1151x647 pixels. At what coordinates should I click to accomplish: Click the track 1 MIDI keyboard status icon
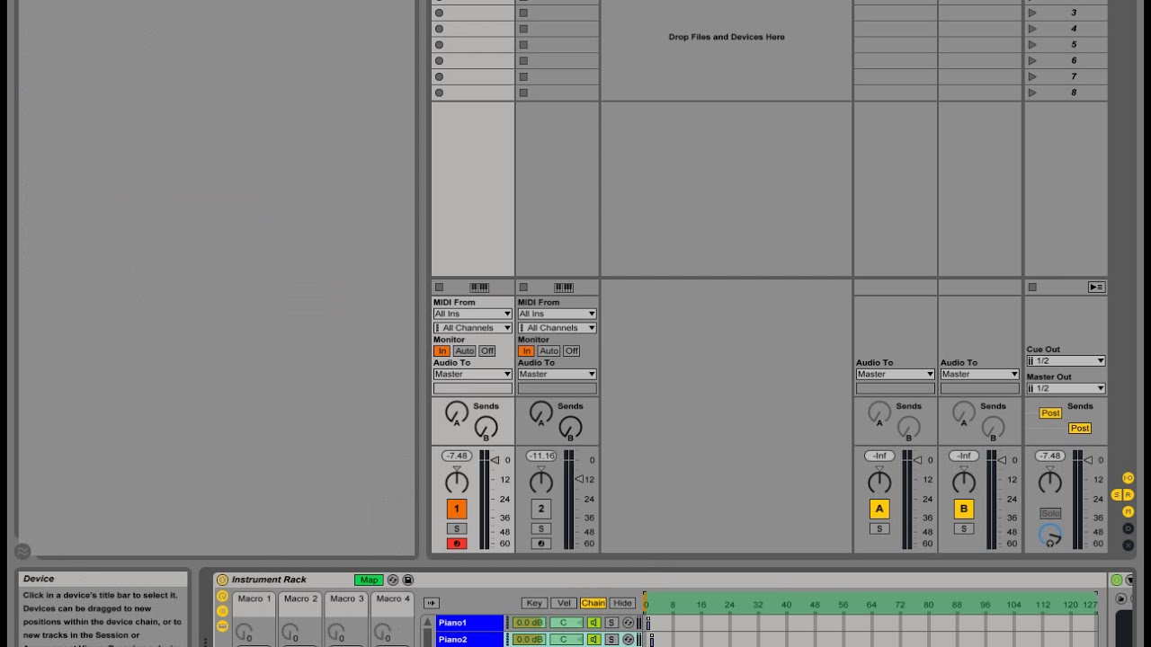coord(479,288)
